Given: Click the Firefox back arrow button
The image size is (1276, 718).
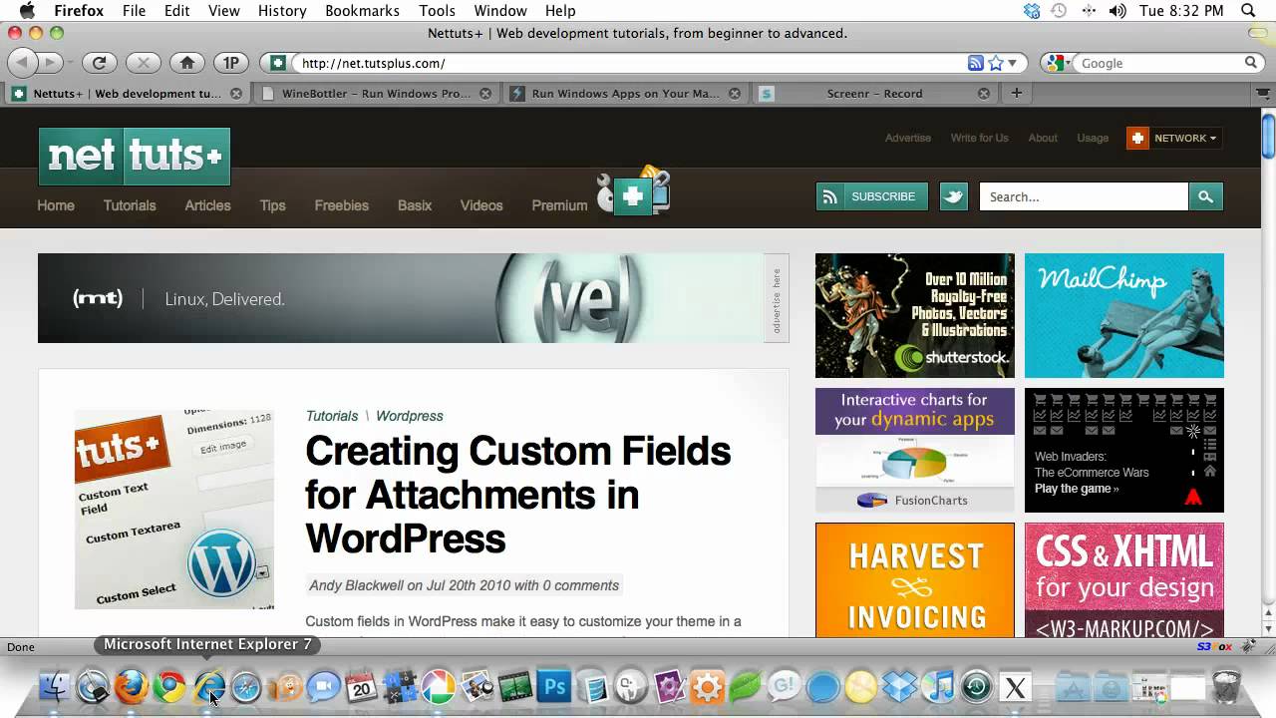Looking at the screenshot, I should 22,63.
